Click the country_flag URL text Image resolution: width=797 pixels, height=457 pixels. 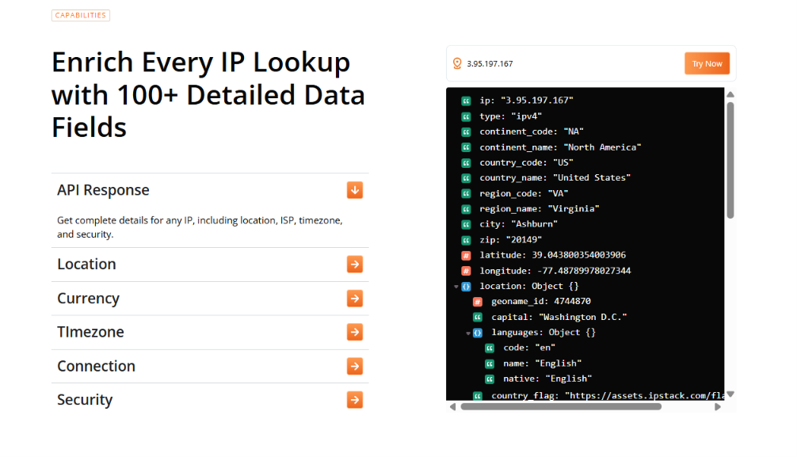click(x=645, y=395)
